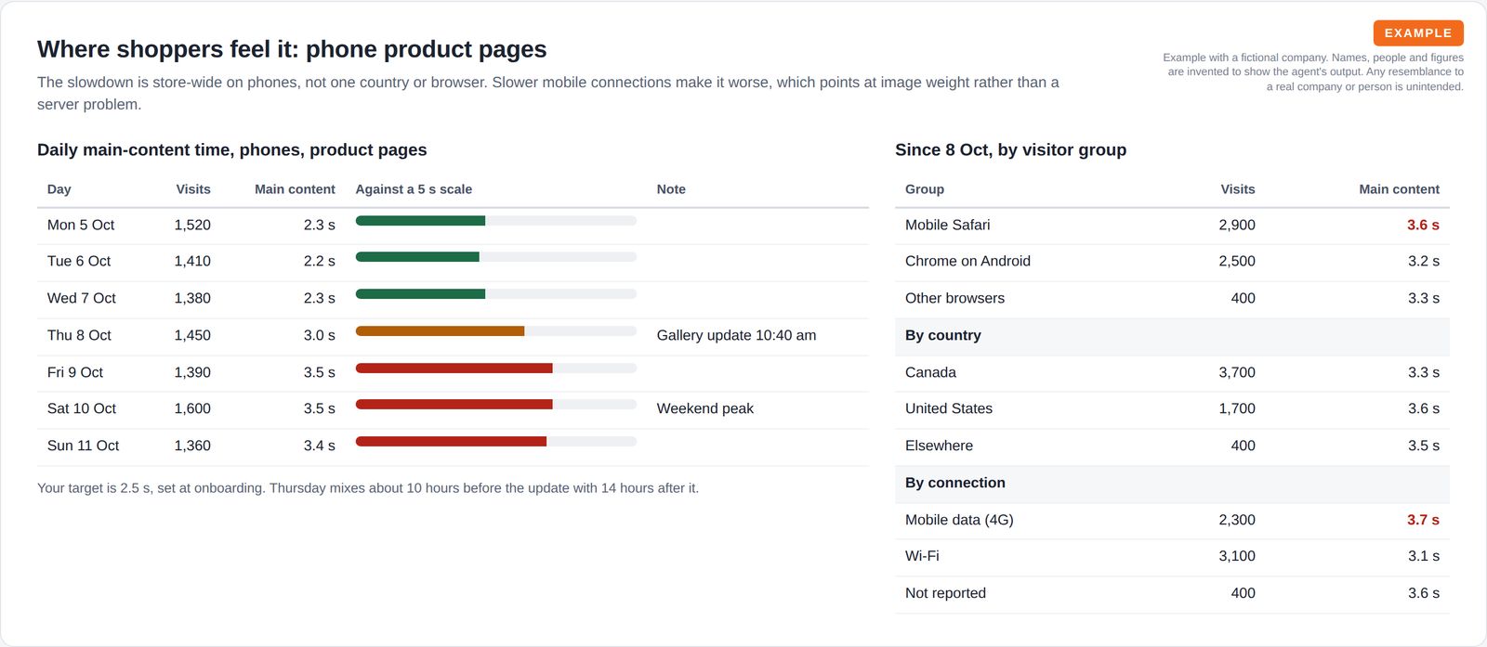Click the 'Canada' row label
1487x647 pixels.
pos(930,372)
